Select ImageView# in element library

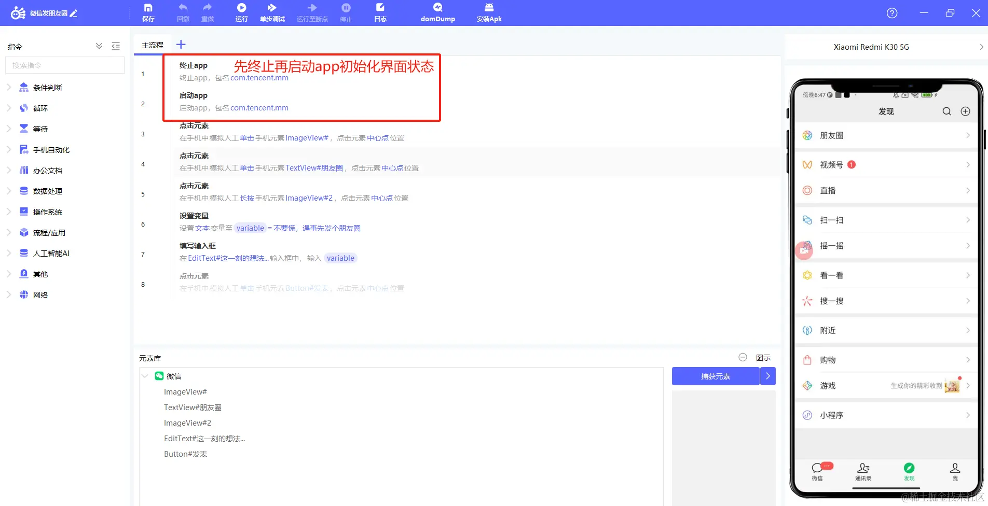pos(185,392)
